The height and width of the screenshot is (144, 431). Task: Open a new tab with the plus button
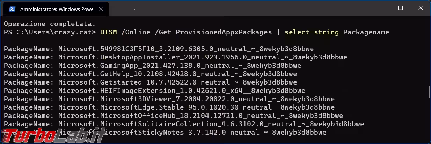[119, 9]
